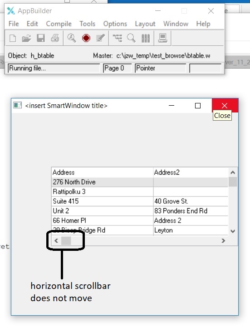Viewport: 250px width, 332px height.
Task: Open the Window menu
Action: click(176, 24)
